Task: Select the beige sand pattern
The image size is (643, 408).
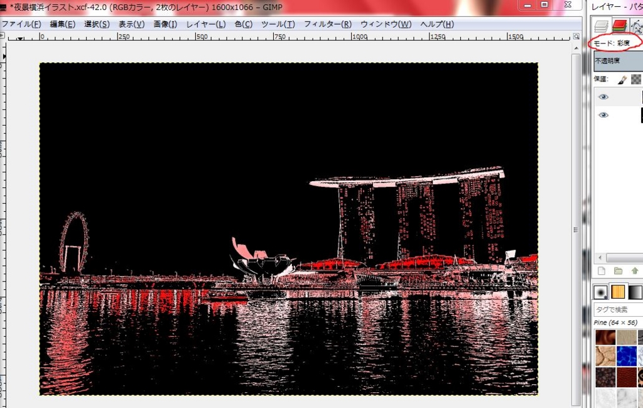Action: tap(627, 337)
